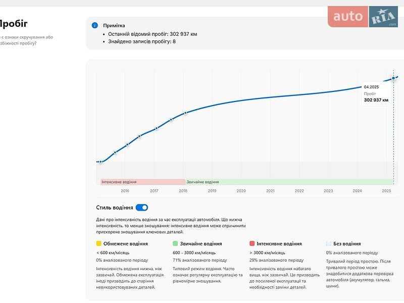Click the green Звичайне водіння legend square
Image resolution: width=404 pixels, height=303 pixels.
click(x=175, y=243)
